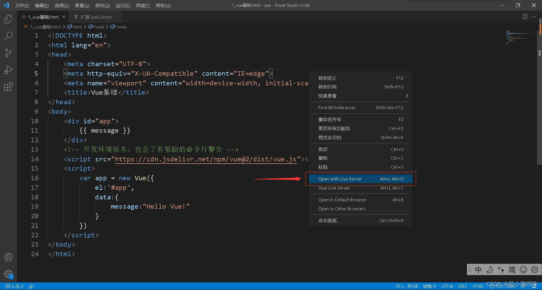This screenshot has height=290, width=542.
Task: Select 命令面板... in context menu
Action: tap(361, 220)
